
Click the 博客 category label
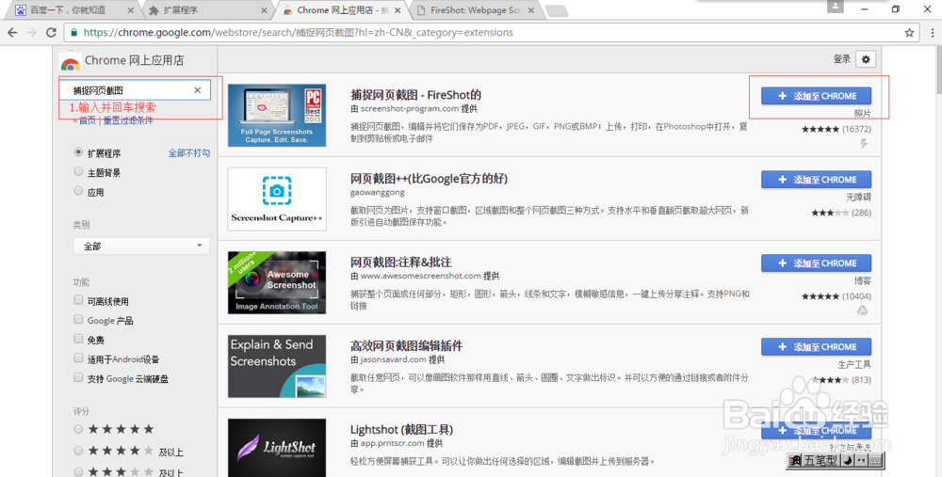click(x=862, y=280)
